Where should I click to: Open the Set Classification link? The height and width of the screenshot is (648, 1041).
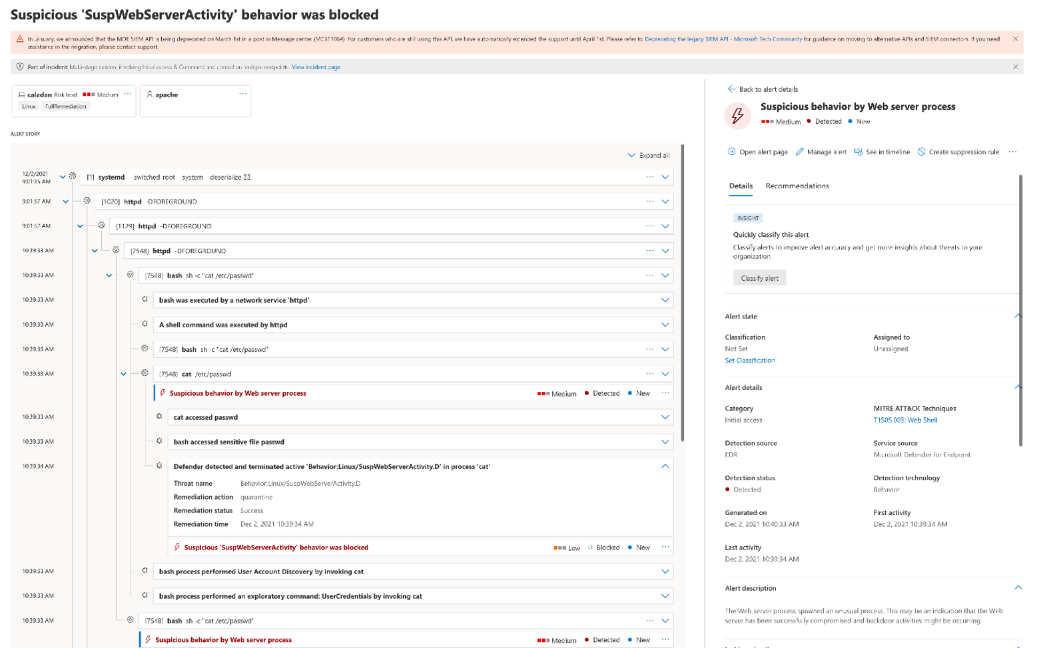(750, 360)
